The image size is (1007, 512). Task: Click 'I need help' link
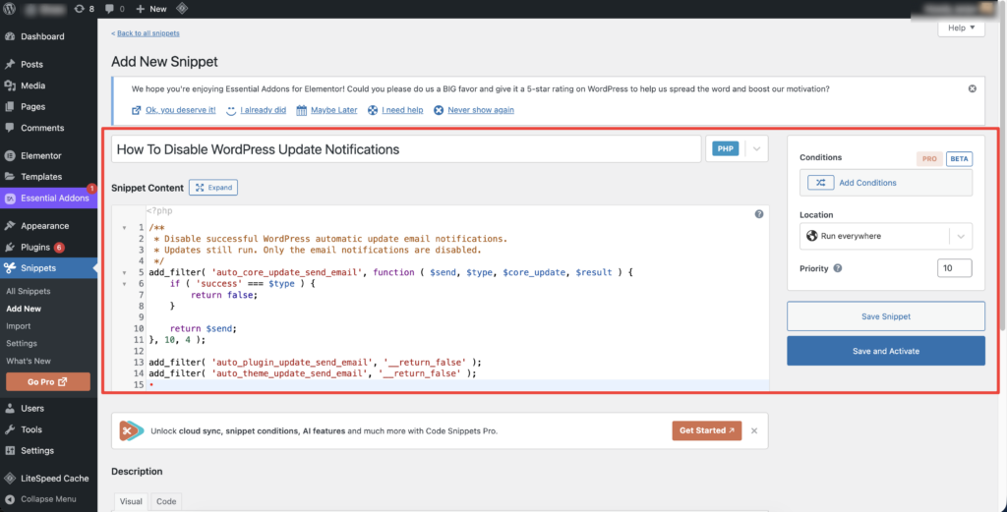pos(402,110)
